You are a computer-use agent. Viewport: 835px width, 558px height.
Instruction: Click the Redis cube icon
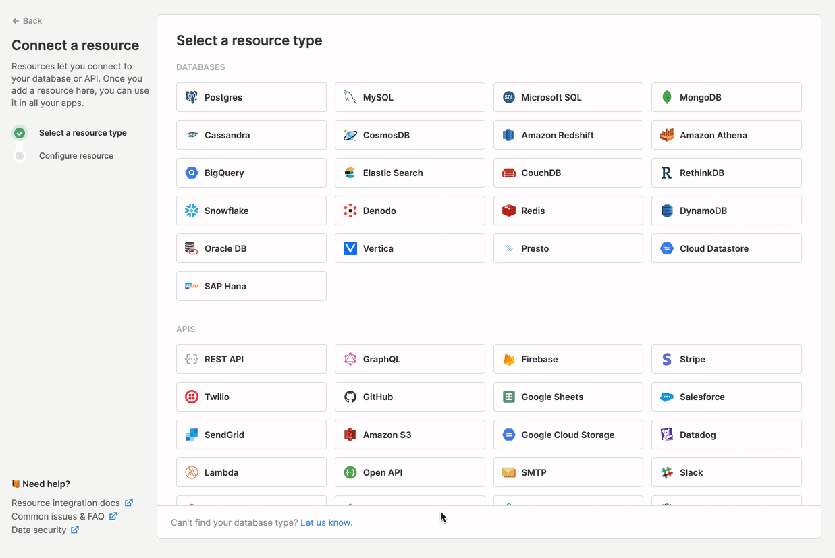509,211
